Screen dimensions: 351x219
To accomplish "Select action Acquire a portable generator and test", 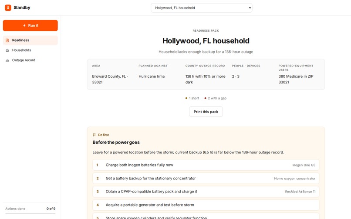I will (206, 205).
